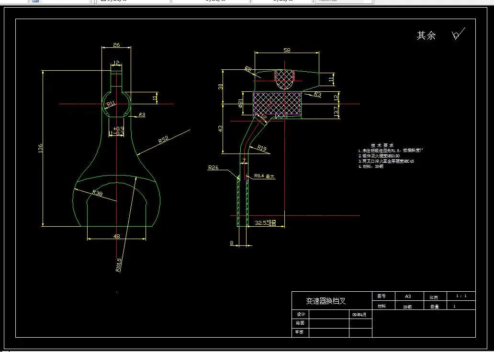Viewport: 494px width, 352px height.
Task: Click the magenta cross-hatched section area
Action: pos(277,103)
